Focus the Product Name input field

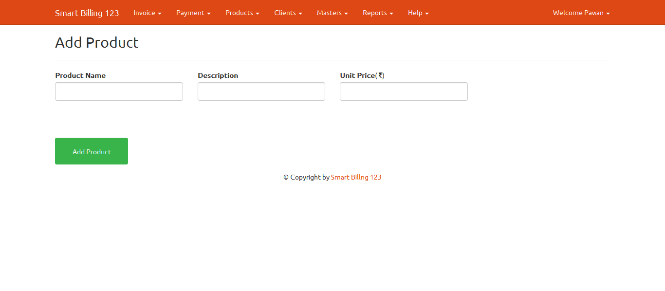119,91
